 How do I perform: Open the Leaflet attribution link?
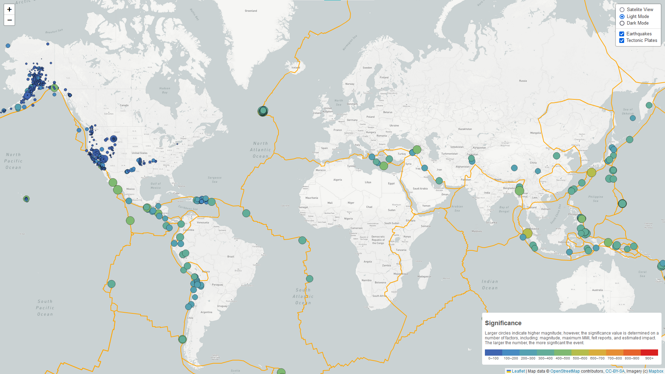[518, 371]
